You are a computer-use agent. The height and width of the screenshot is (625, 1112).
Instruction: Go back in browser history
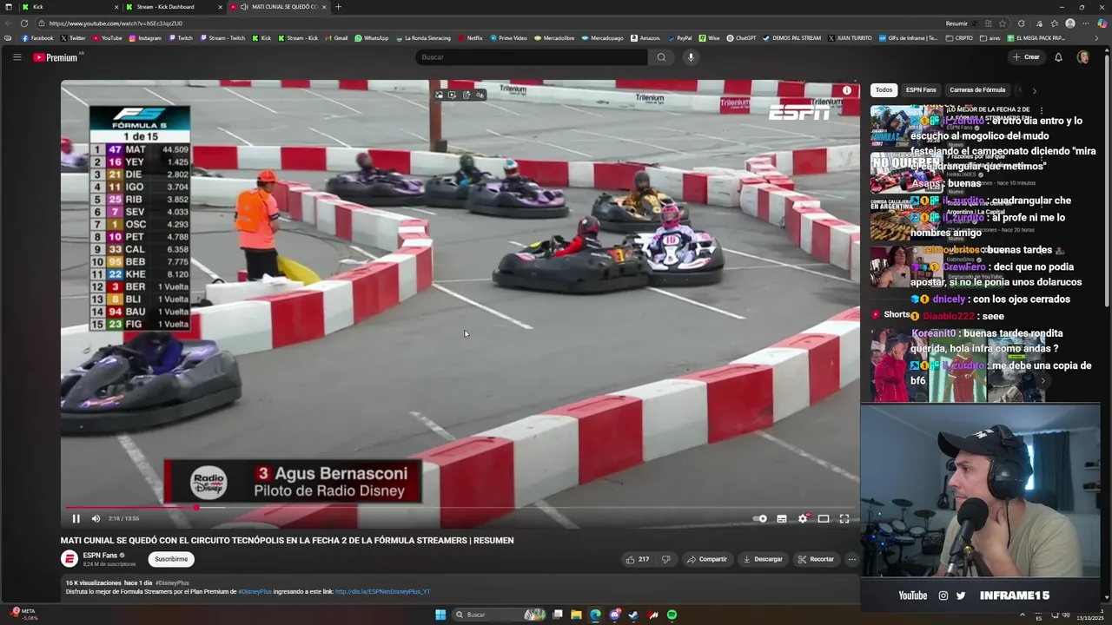[7, 23]
